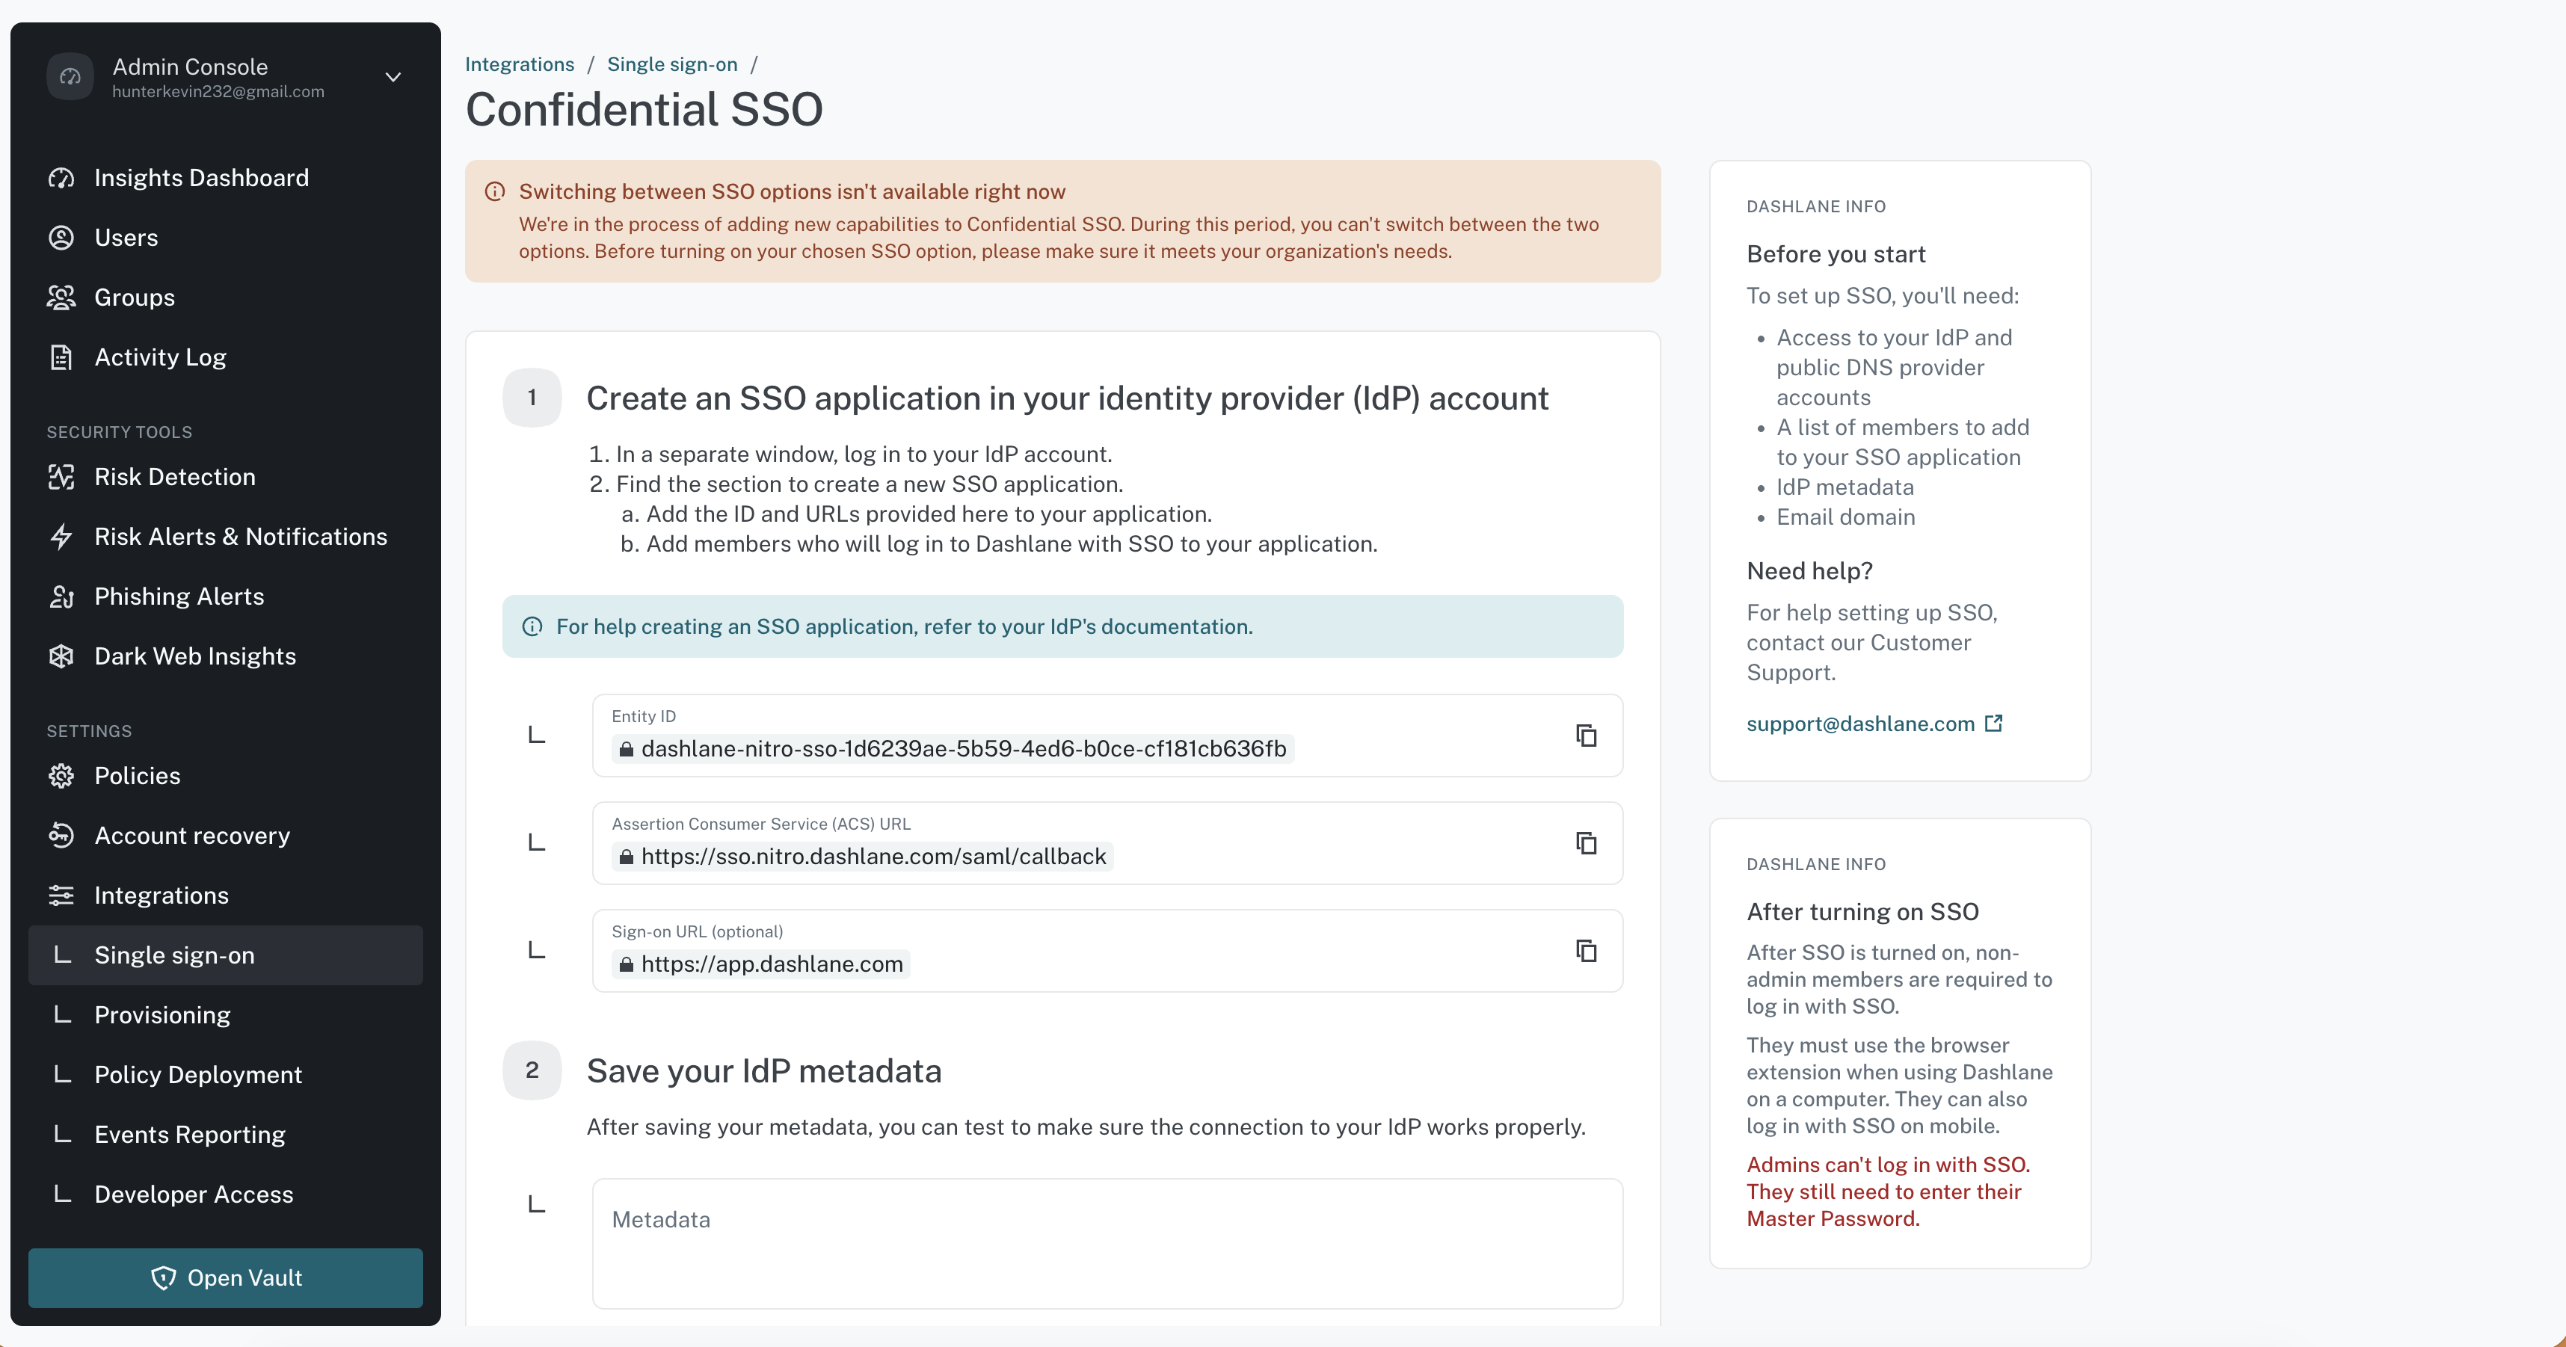This screenshot has height=1347, width=2566.
Task: Expand the Admin Console account chevron
Action: [x=393, y=77]
